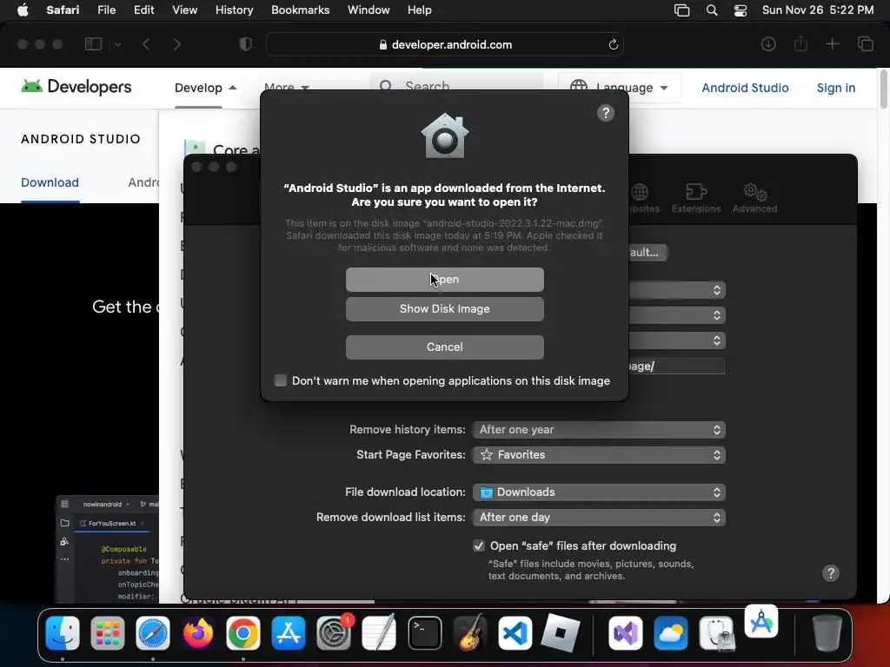Open a new tab with plus icon
The width and height of the screenshot is (890, 667).
click(x=832, y=43)
